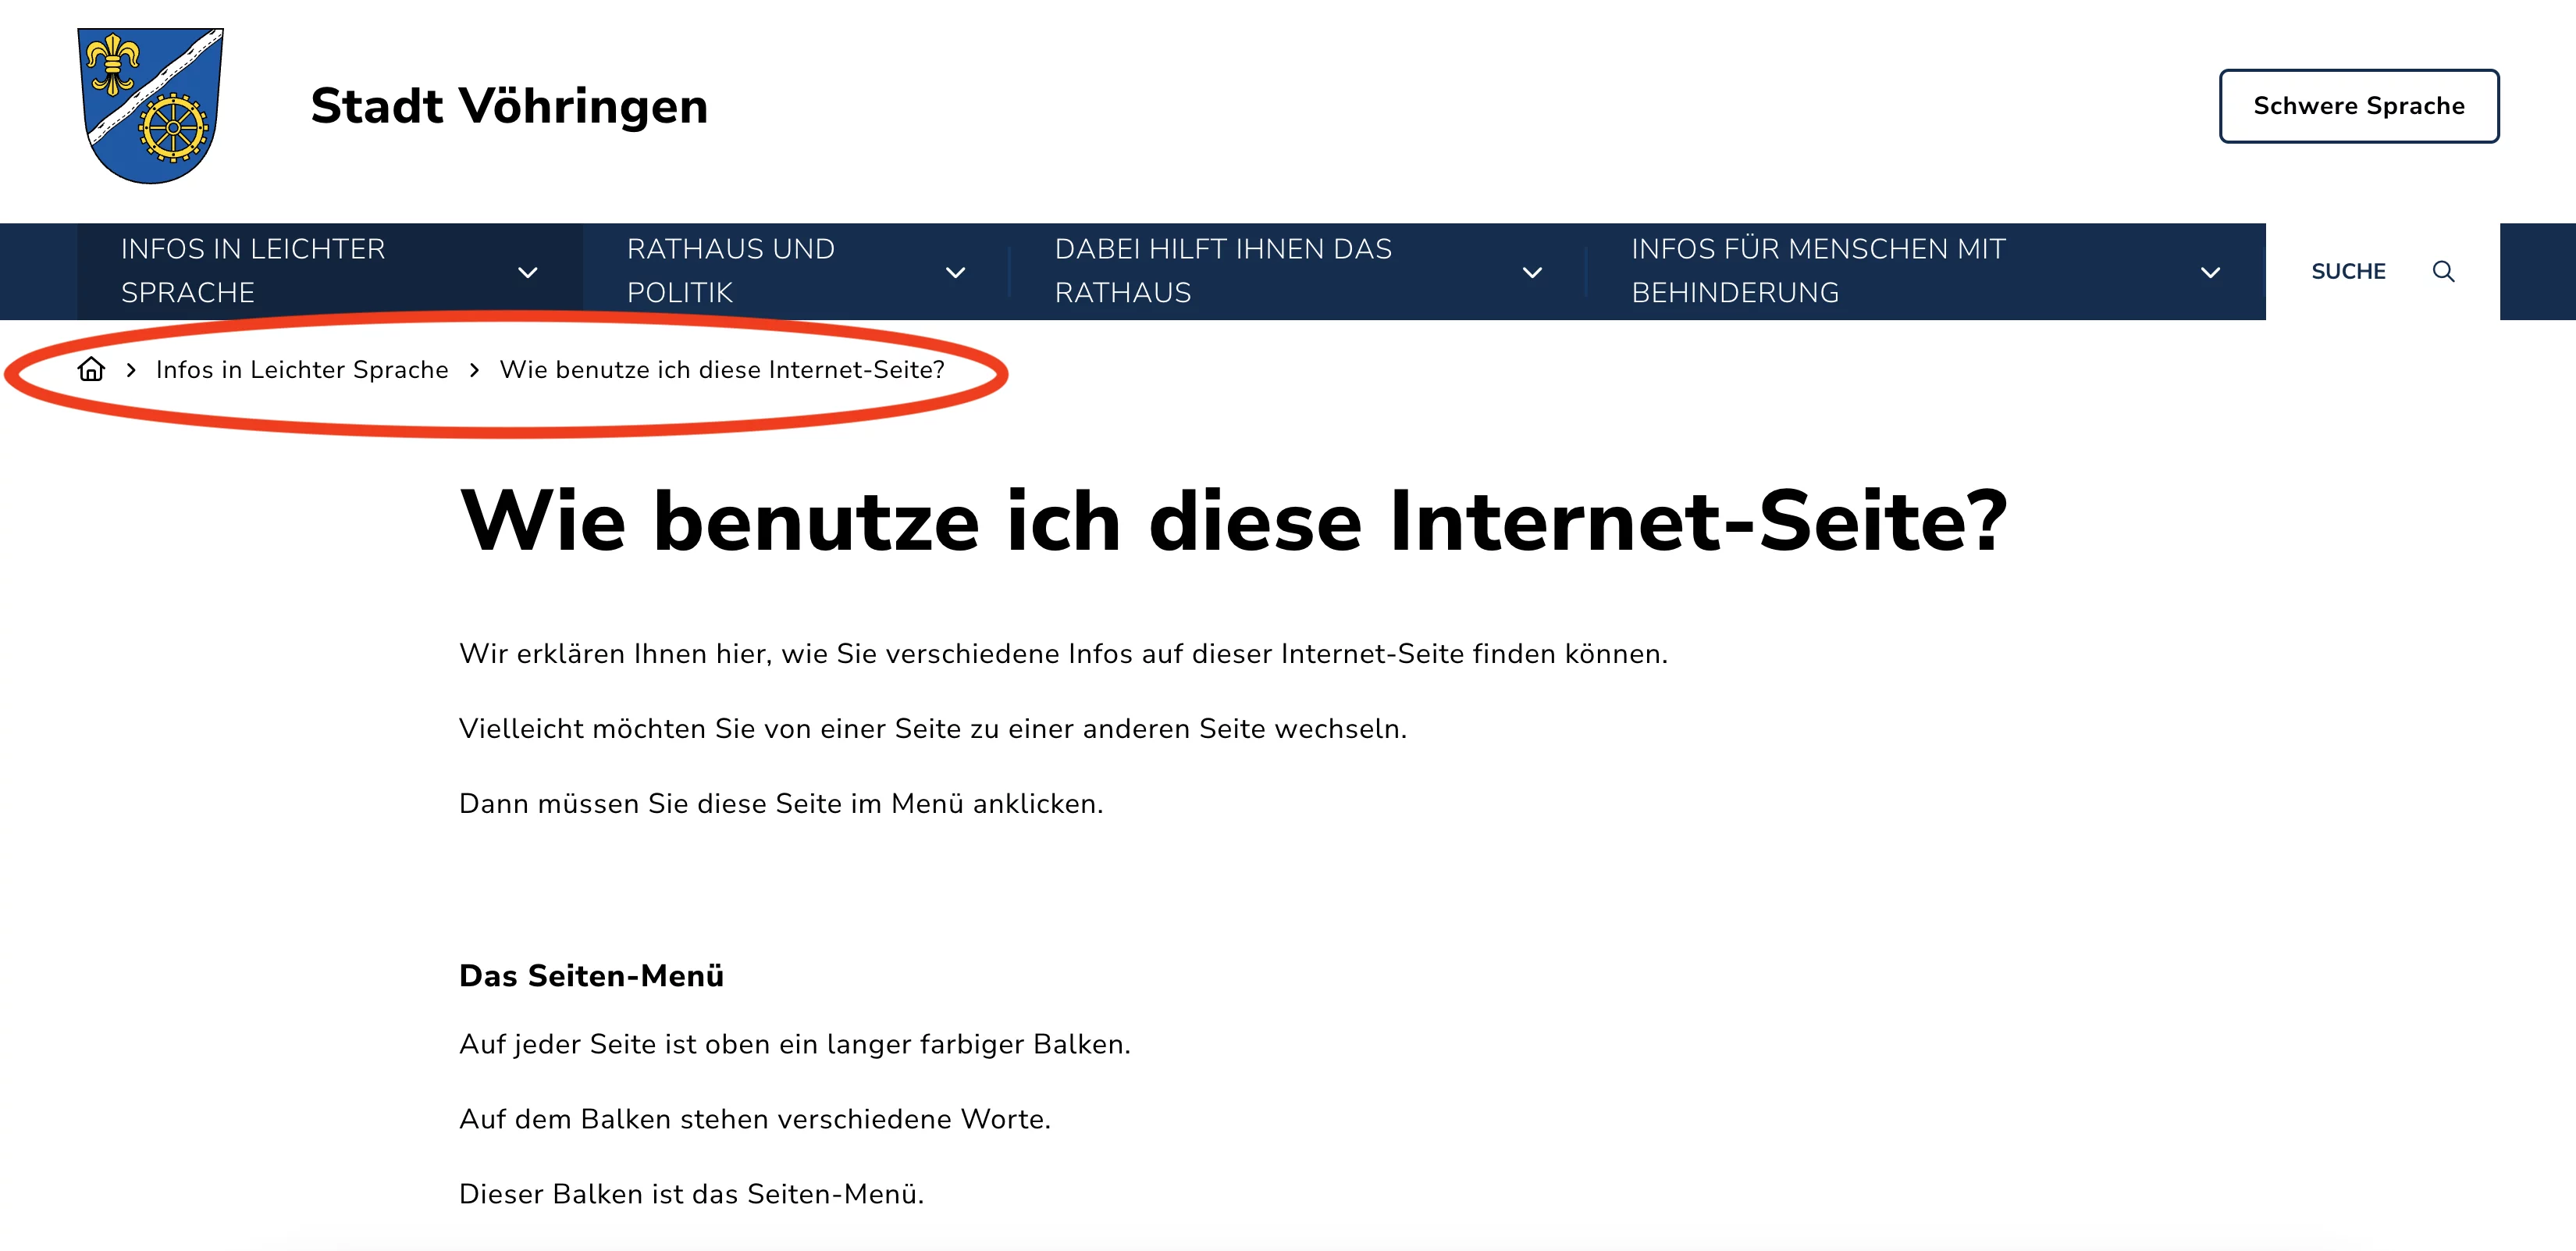Screen dimensions: 2576x1251
Task: Expand Infos für Menschen mit Behinderung chevron
Action: (2210, 272)
